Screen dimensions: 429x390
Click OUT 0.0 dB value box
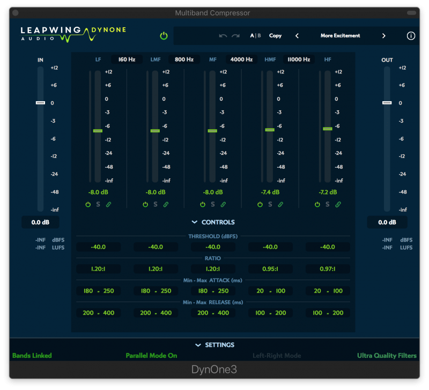(387, 222)
